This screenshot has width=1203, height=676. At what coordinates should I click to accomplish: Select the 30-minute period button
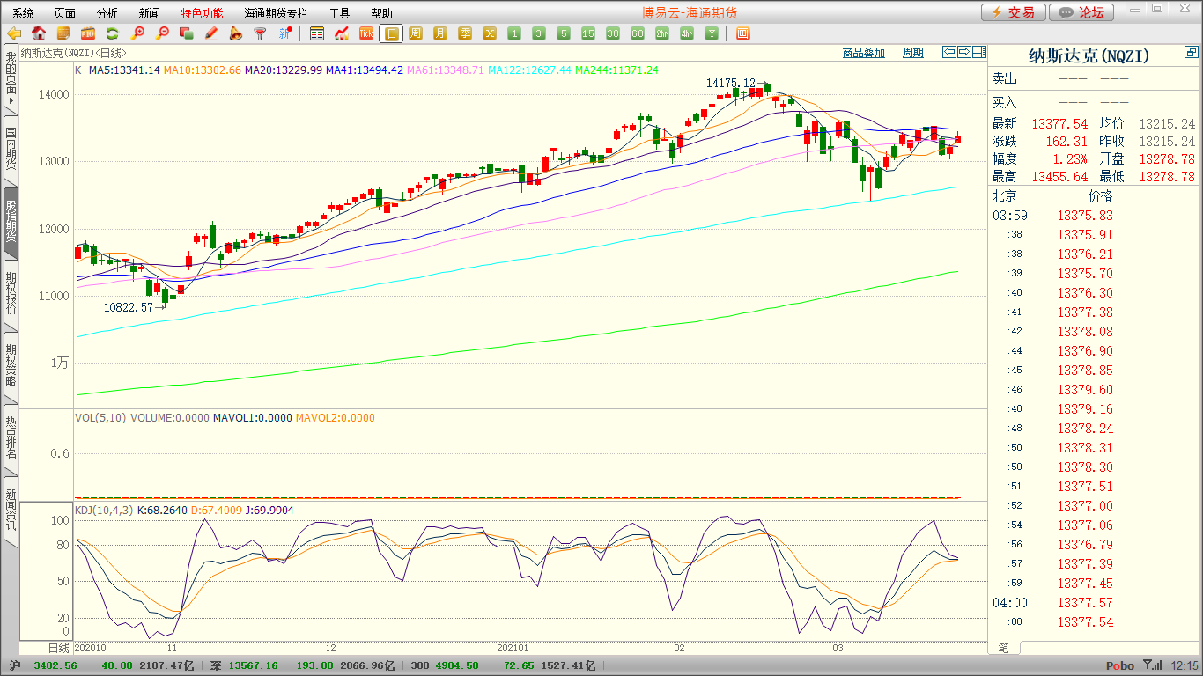click(x=613, y=33)
